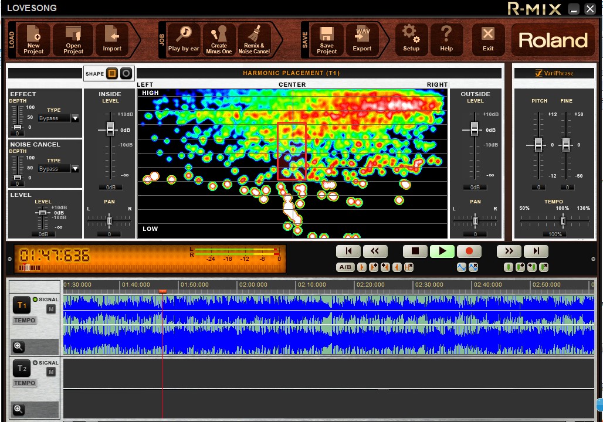The image size is (603, 422).
Task: Click the Inside Level 0dB value field
Action: pyautogui.click(x=110, y=187)
